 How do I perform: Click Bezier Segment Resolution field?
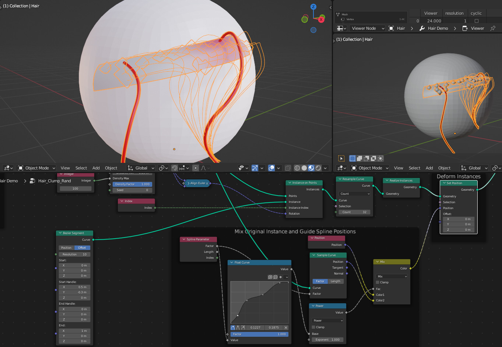point(74,254)
